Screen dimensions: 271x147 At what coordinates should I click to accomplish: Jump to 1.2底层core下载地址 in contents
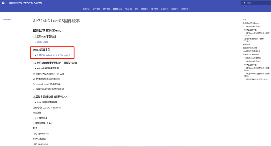252,62
